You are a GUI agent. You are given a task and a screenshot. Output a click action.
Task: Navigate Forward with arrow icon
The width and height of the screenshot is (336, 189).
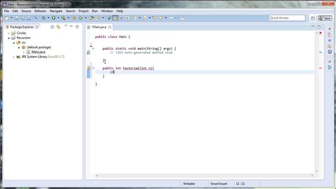click(x=171, y=18)
